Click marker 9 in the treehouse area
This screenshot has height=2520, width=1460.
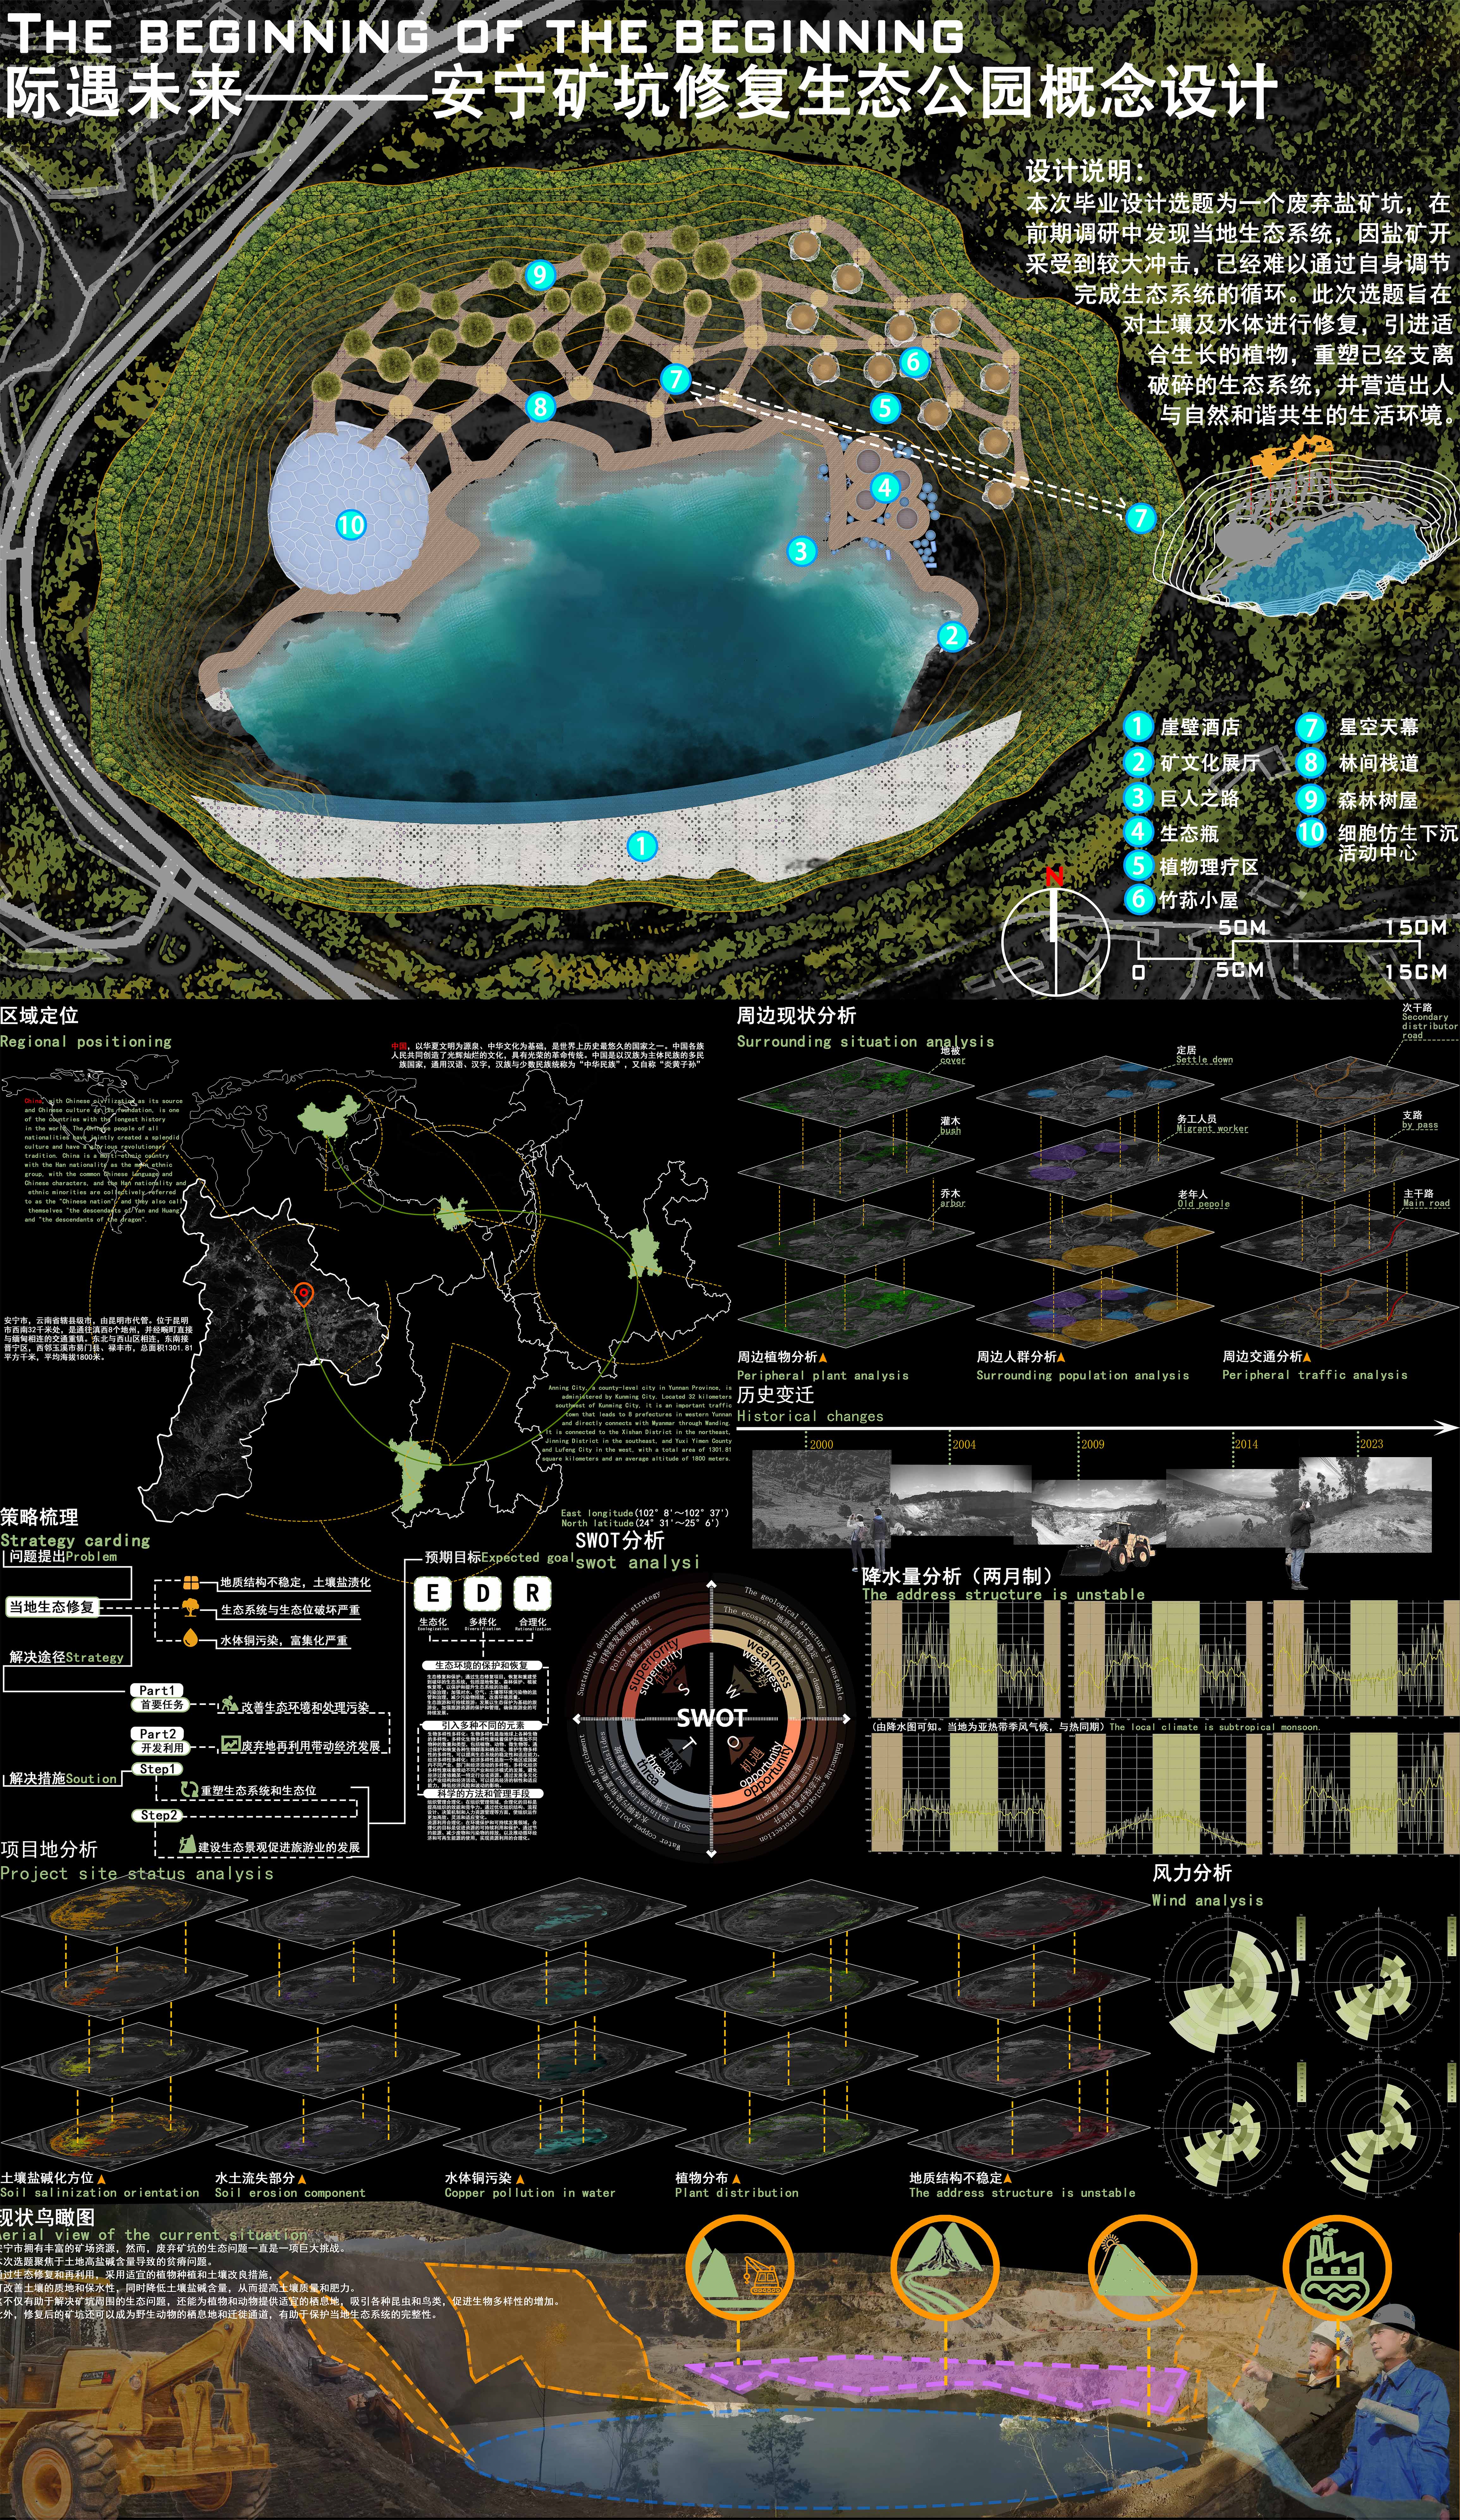tap(540, 275)
